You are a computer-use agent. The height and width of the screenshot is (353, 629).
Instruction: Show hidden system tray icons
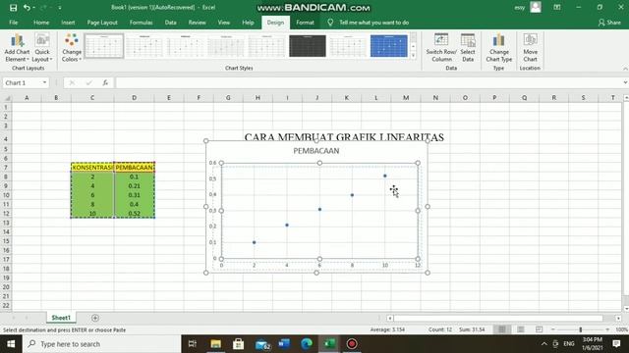543,344
